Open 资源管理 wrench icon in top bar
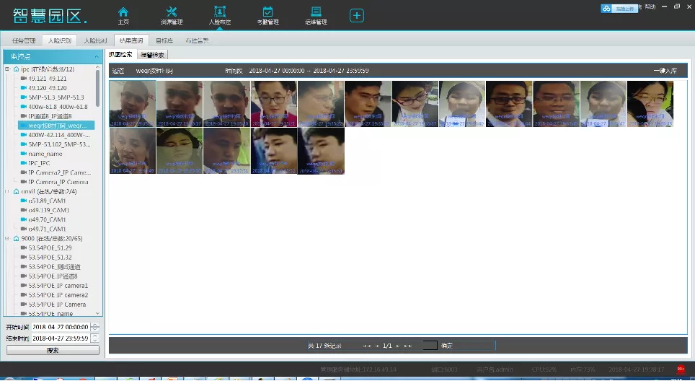The width and height of the screenshot is (695, 381). coord(172,14)
